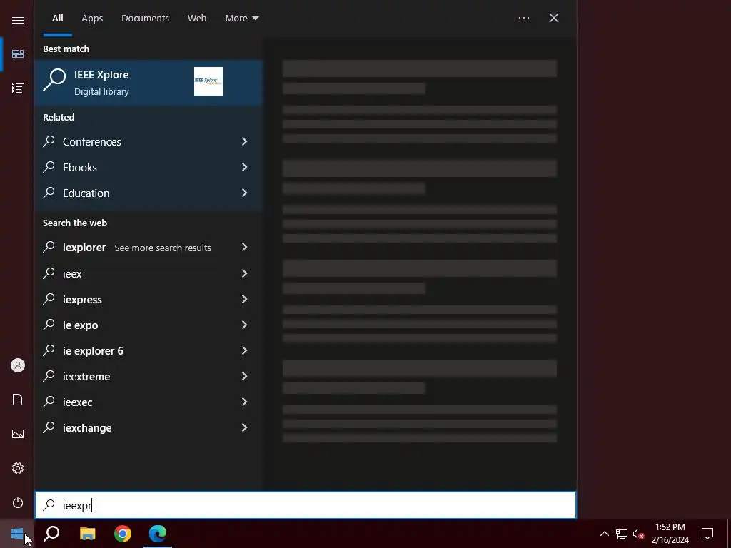Open the notification center icon
This screenshot has height=548, width=731.
pyautogui.click(x=707, y=534)
